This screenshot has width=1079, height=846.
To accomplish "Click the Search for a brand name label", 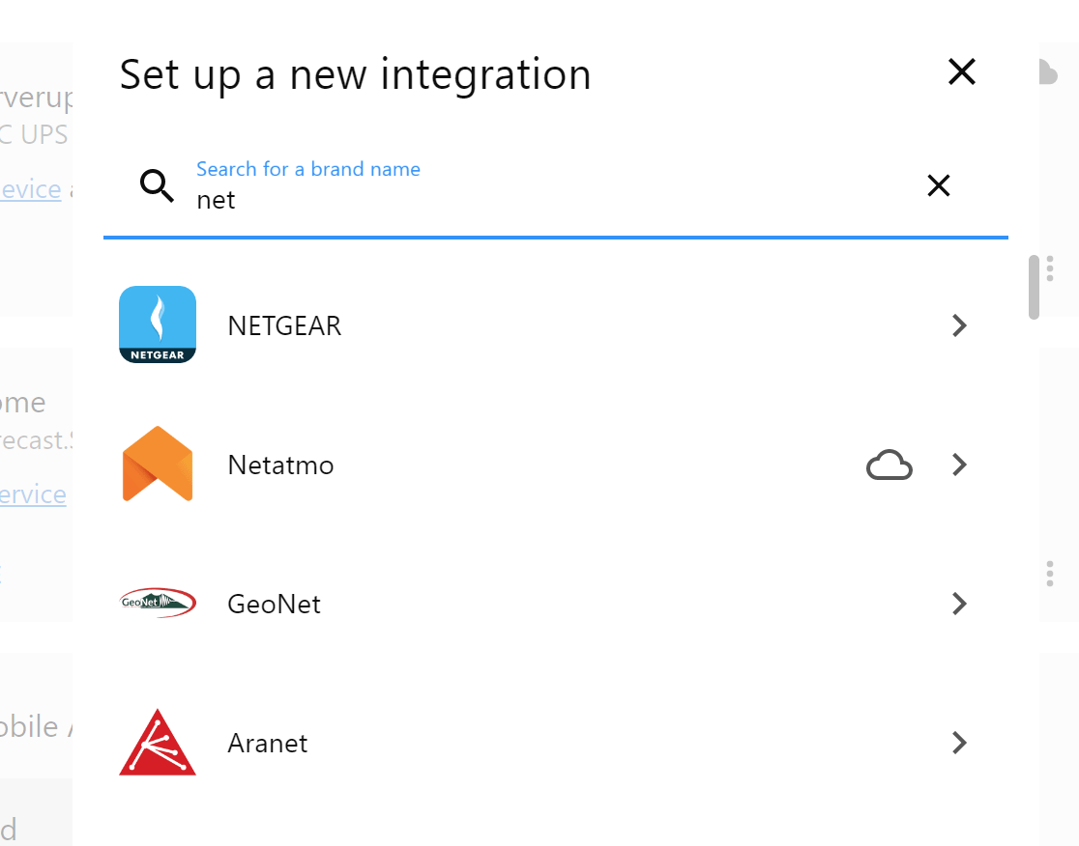I will click(308, 168).
